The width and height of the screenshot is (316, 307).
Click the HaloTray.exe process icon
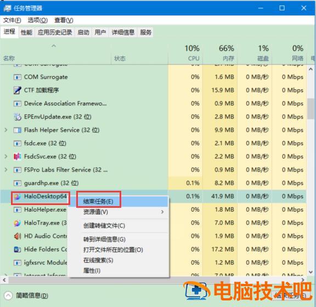tap(18, 223)
